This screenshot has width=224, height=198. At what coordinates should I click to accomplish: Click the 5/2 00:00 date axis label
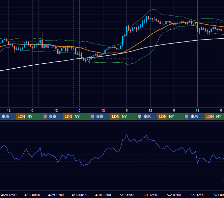point(174,195)
